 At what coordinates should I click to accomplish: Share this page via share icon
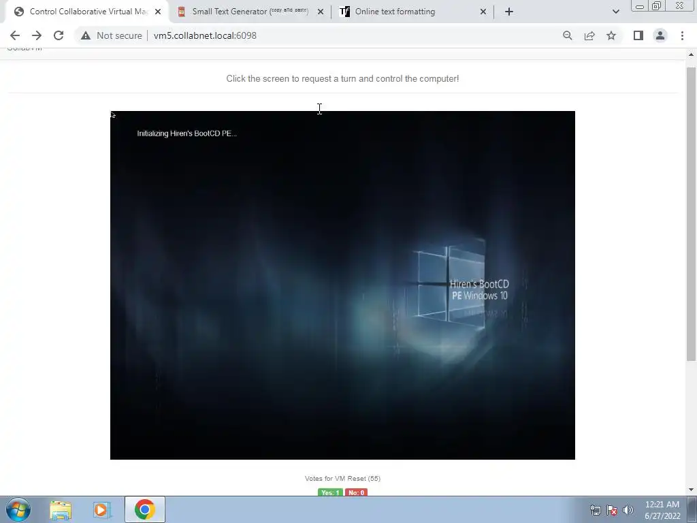point(589,35)
